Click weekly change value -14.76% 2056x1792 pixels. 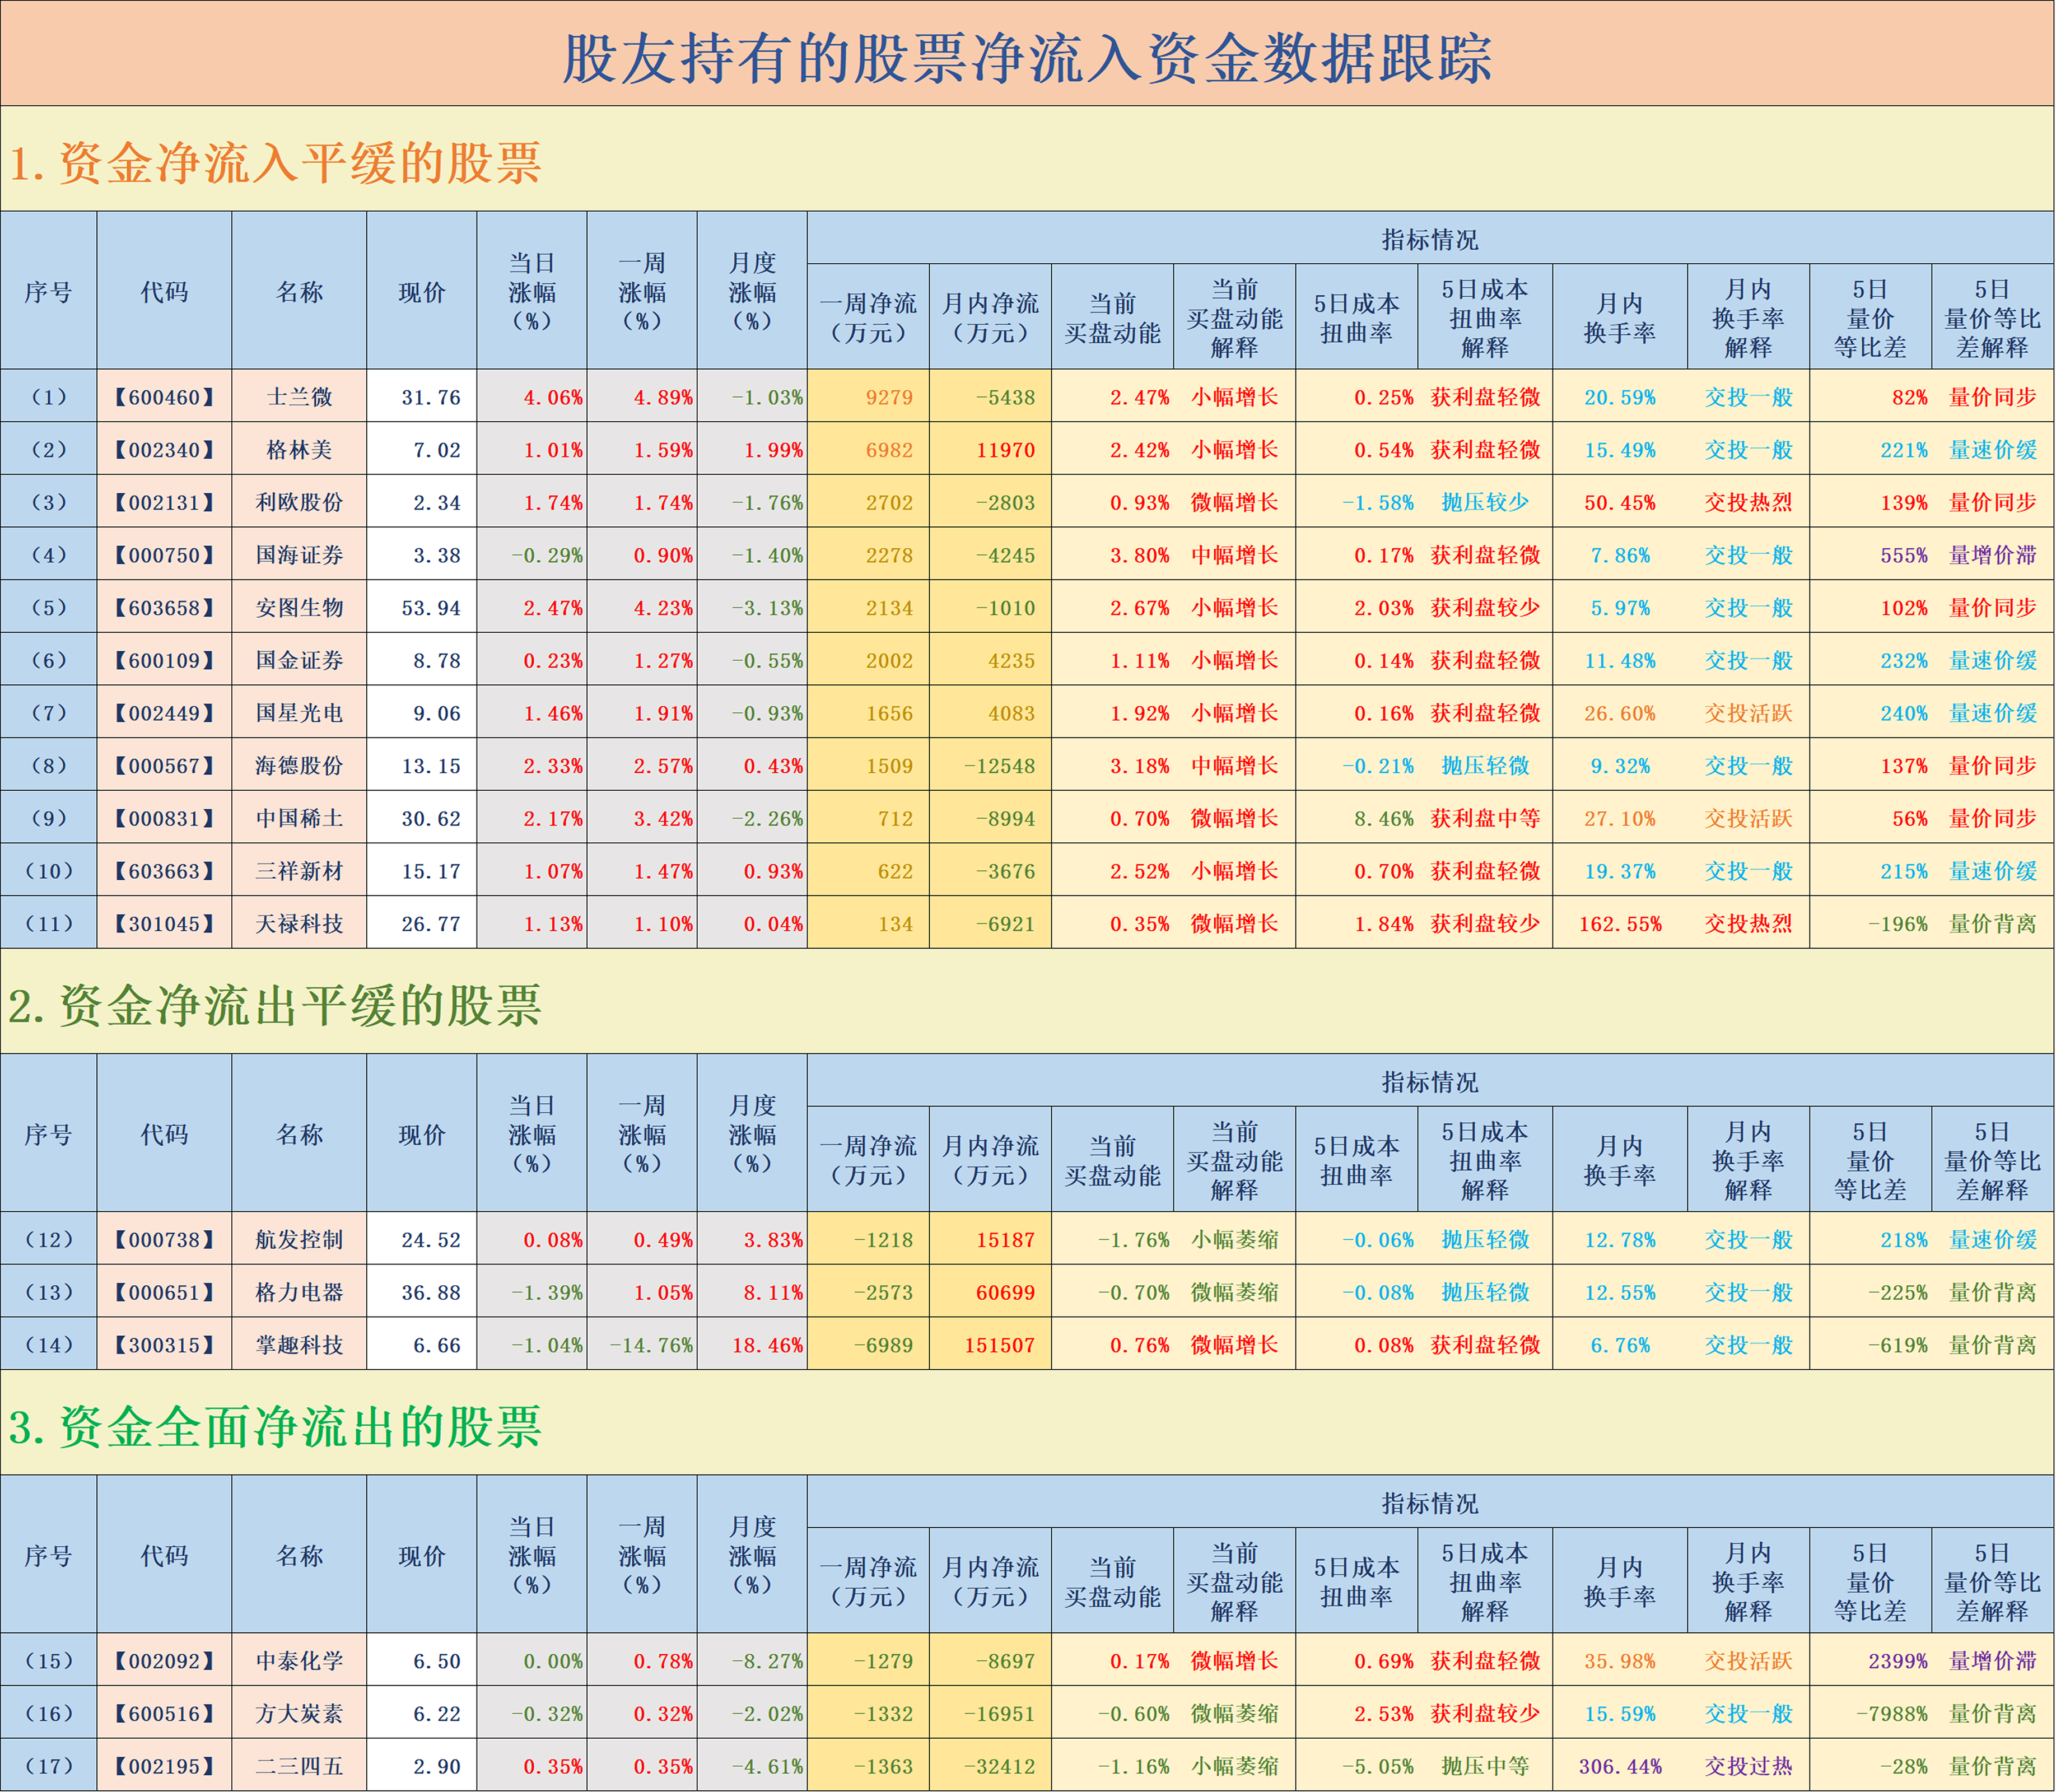click(x=651, y=1345)
